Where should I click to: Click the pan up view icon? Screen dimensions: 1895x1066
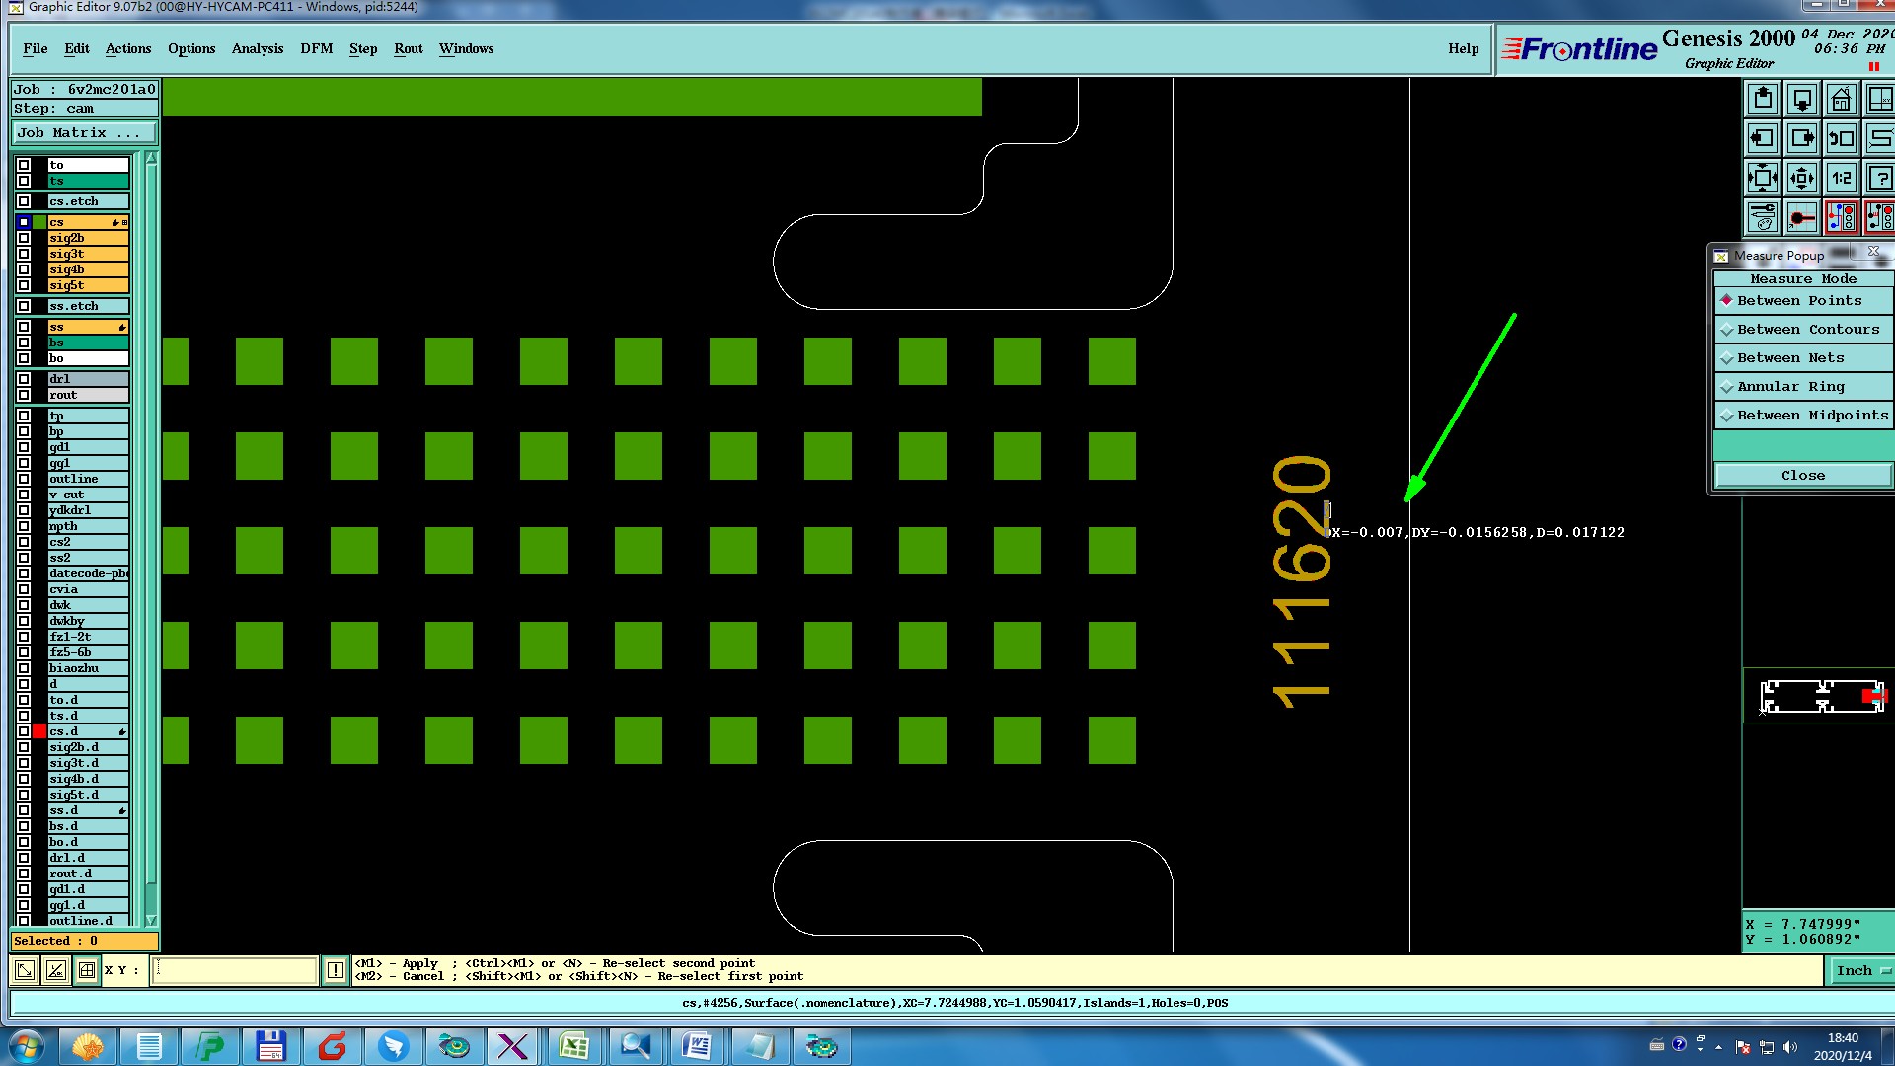click(1763, 100)
